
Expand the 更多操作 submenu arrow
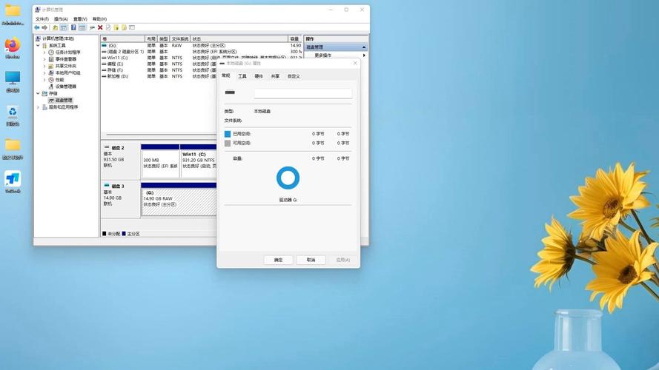pos(364,55)
